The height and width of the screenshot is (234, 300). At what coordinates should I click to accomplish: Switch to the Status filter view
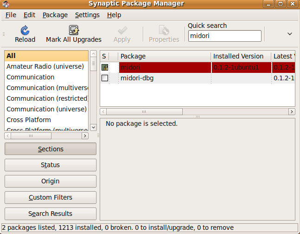click(x=50, y=165)
